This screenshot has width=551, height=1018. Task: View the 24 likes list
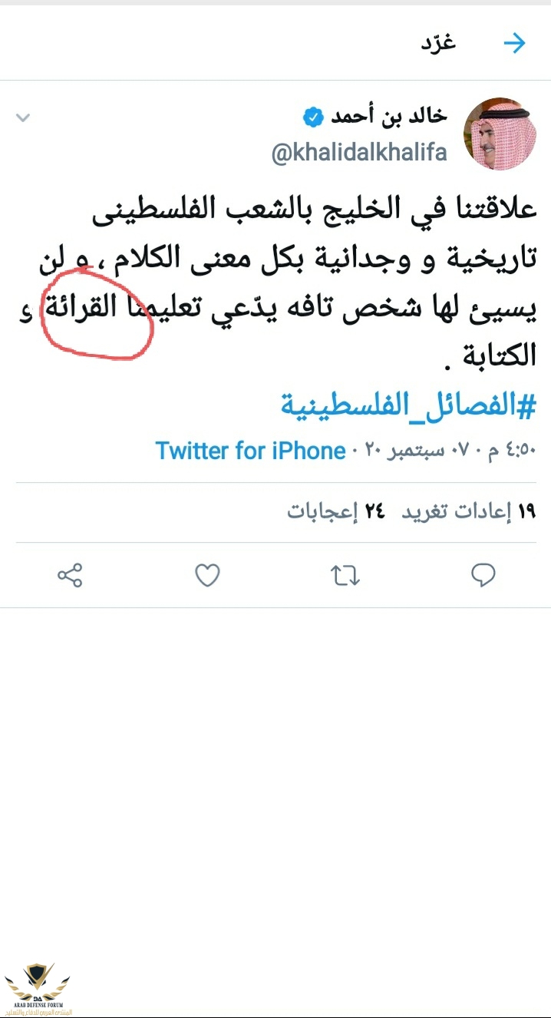(x=335, y=512)
